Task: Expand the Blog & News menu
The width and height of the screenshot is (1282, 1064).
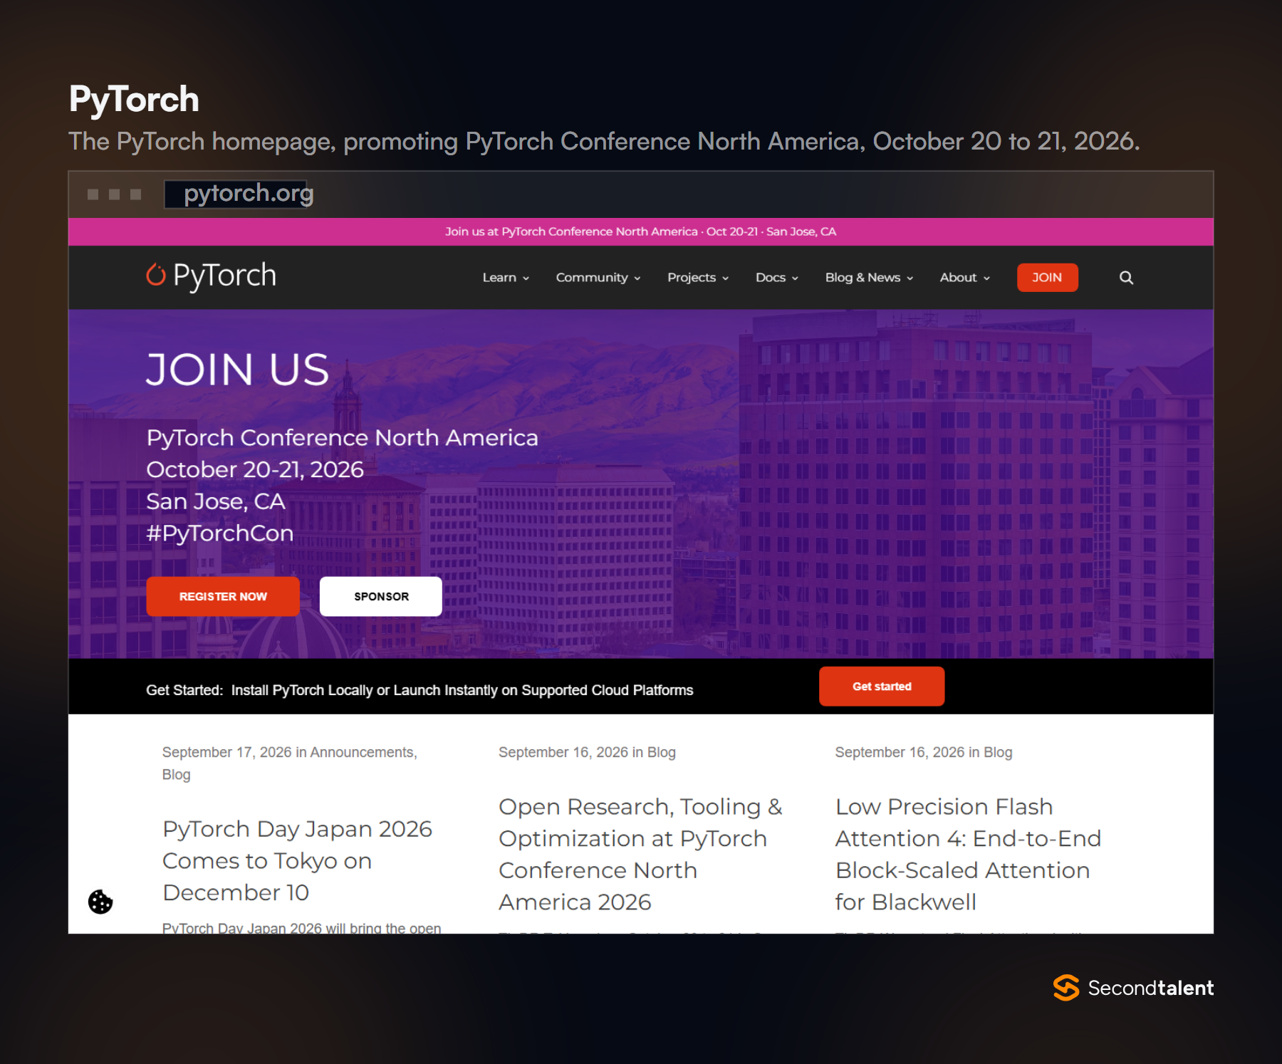Action: [869, 278]
